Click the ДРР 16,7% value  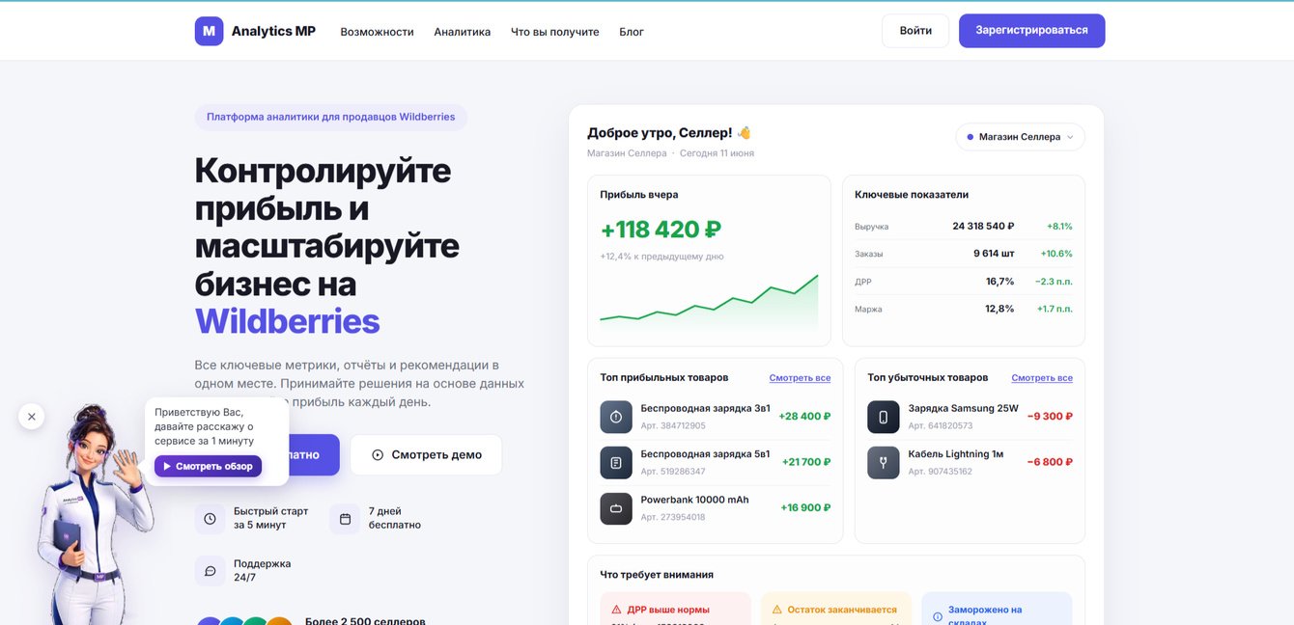click(x=999, y=282)
